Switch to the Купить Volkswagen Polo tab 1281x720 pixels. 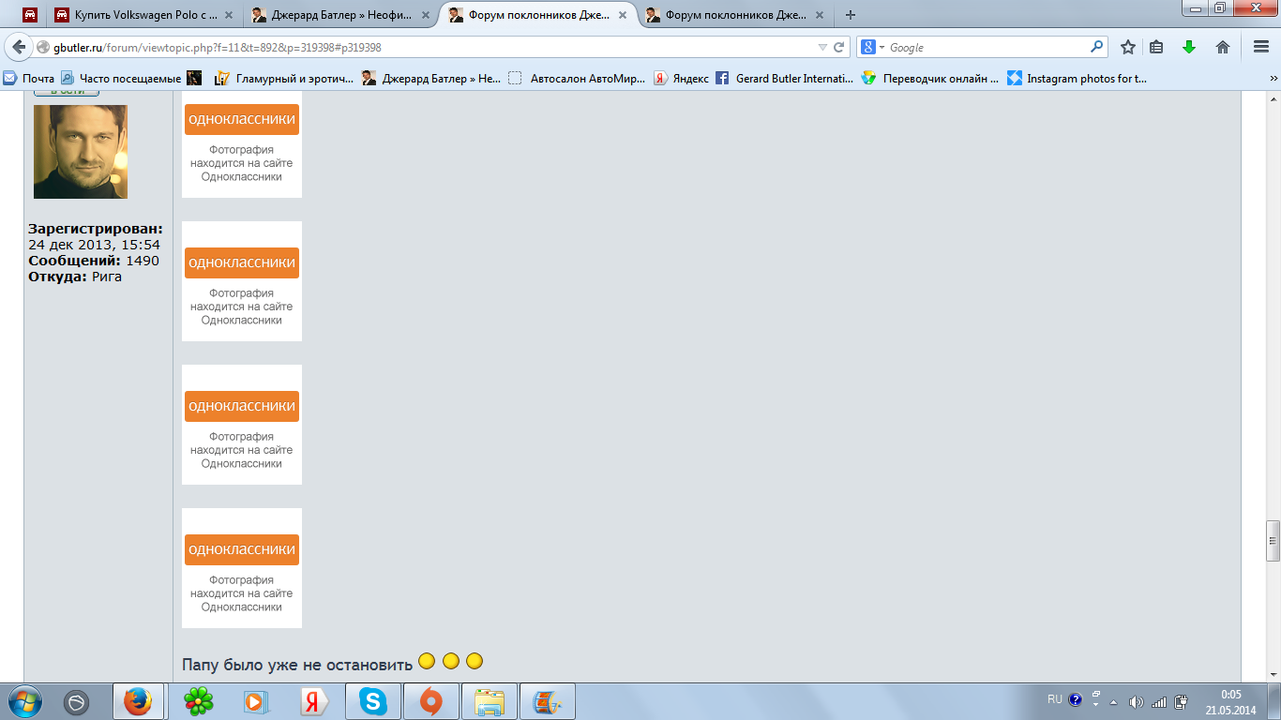coord(143,15)
